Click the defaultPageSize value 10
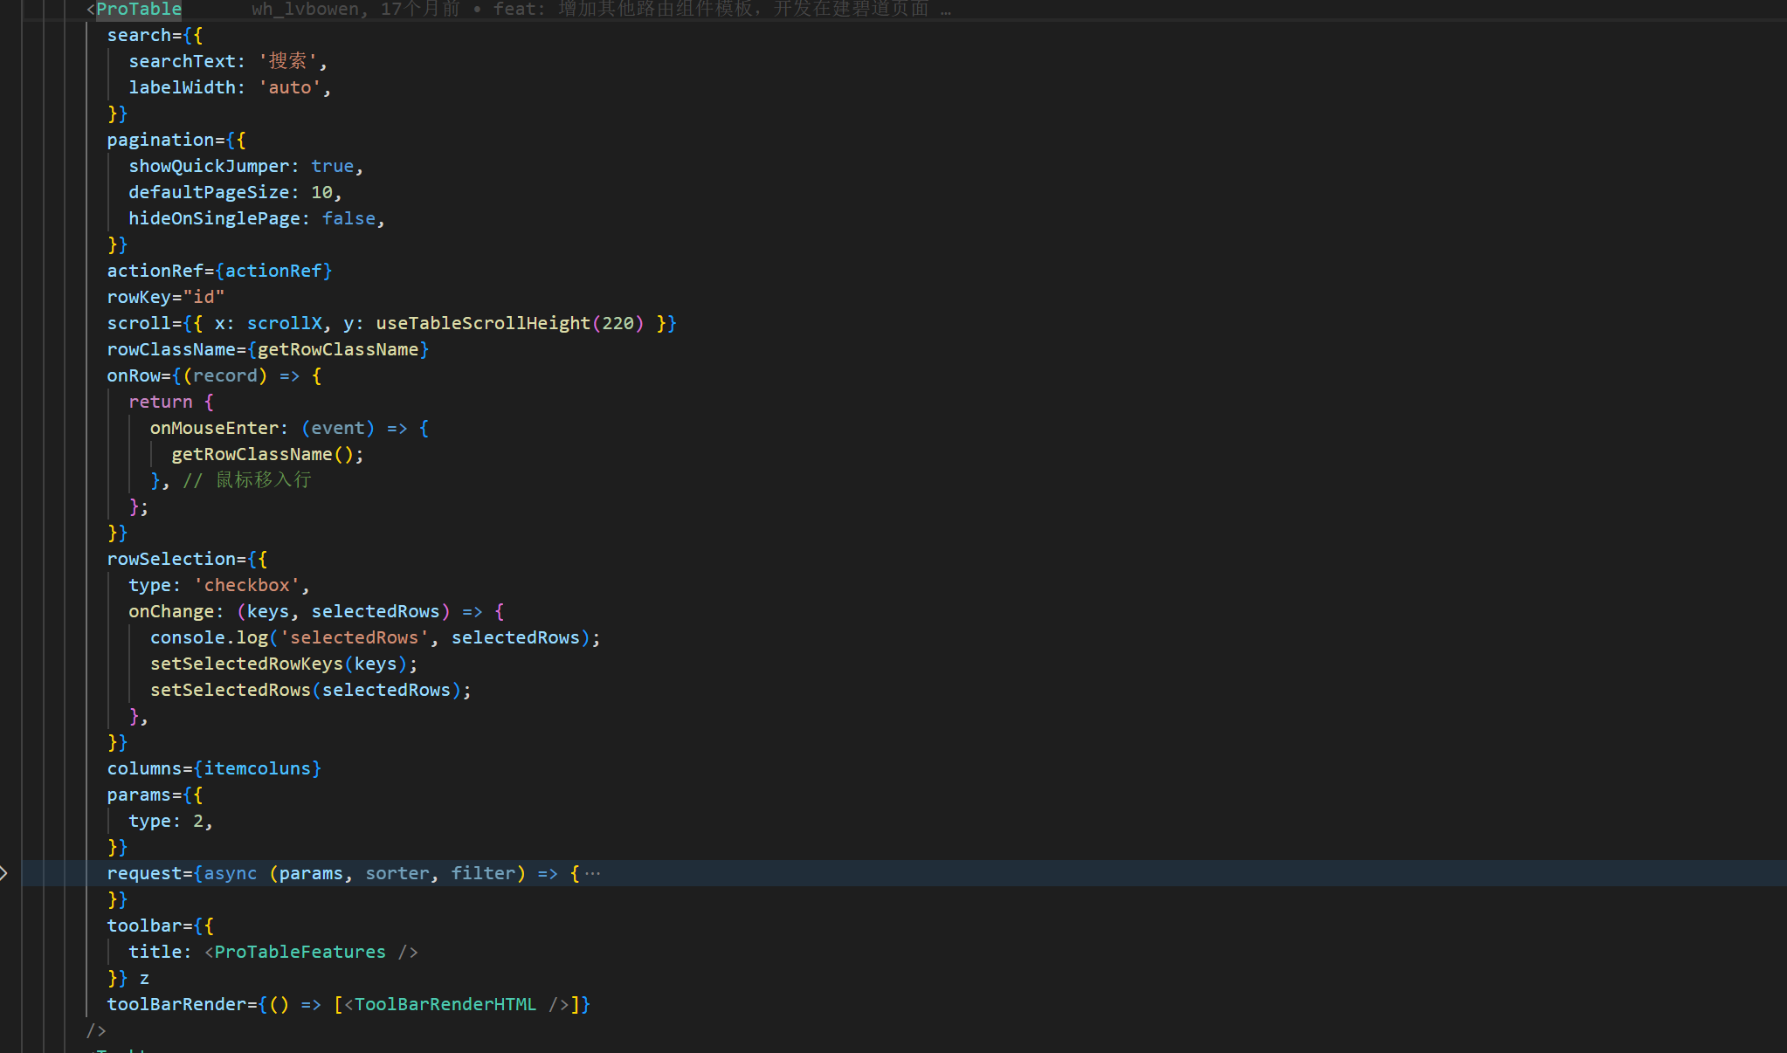 tap(322, 192)
